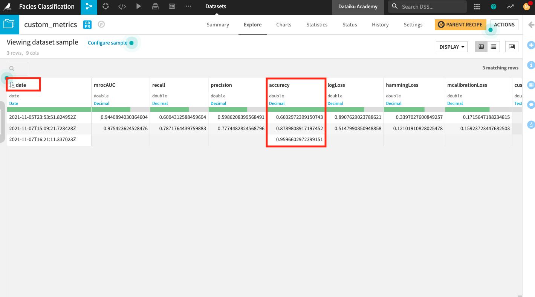This screenshot has width=535, height=297.
Task: Open the user profile avatar
Action: click(527, 6)
